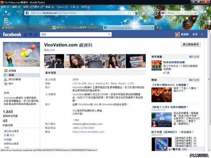Click the facebook logo
Viewport: 211px width, 158px height.
[12, 35]
